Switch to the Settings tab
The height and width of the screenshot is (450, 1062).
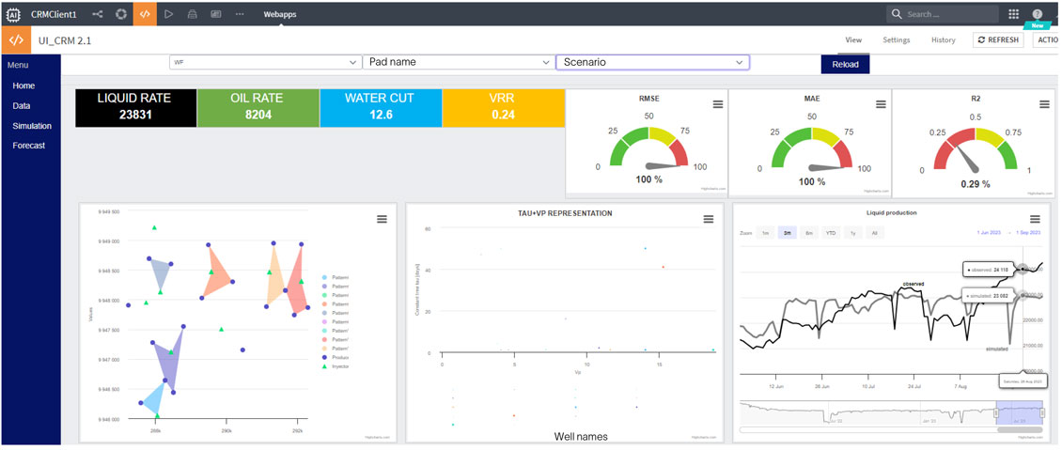pyautogui.click(x=896, y=40)
